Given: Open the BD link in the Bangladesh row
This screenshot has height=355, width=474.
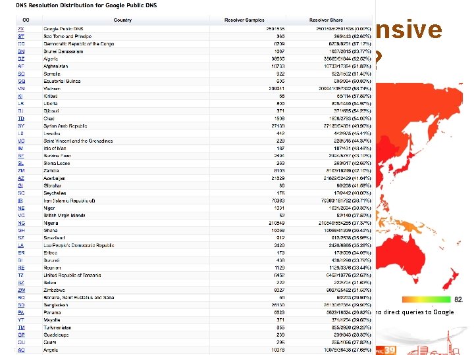Looking at the screenshot, I should [x=21, y=305].
